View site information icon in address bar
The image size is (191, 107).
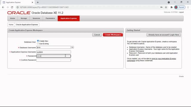click(18, 7)
